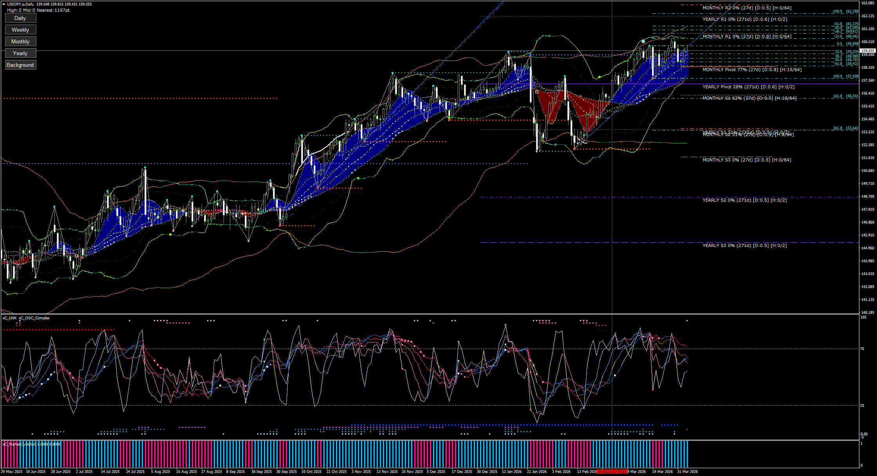Click the red 2026.03.02 00:00 date marker
This screenshot has width=877, height=476.
(x=612, y=472)
